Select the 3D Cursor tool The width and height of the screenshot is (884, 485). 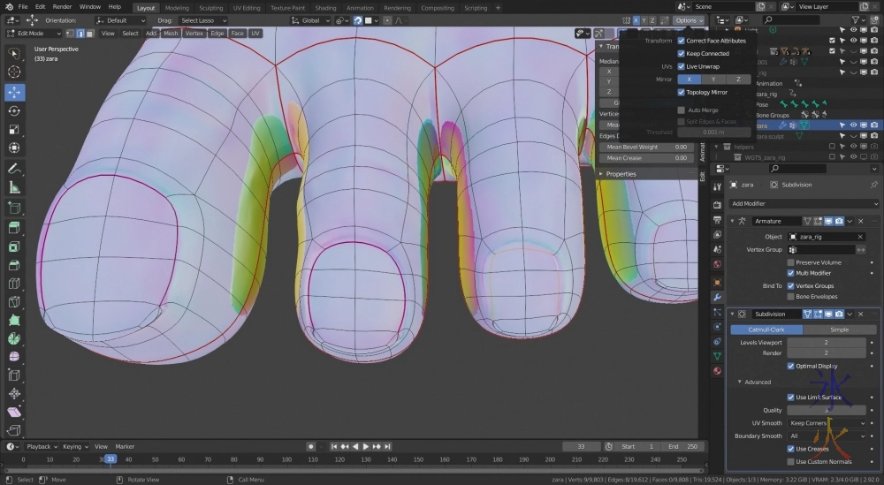(14, 72)
